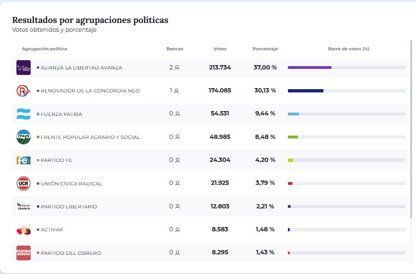Select the Activar party logo

24,230
